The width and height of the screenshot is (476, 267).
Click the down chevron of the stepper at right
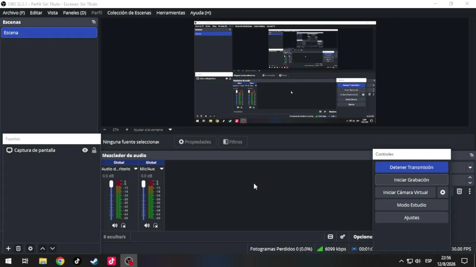click(x=470, y=183)
